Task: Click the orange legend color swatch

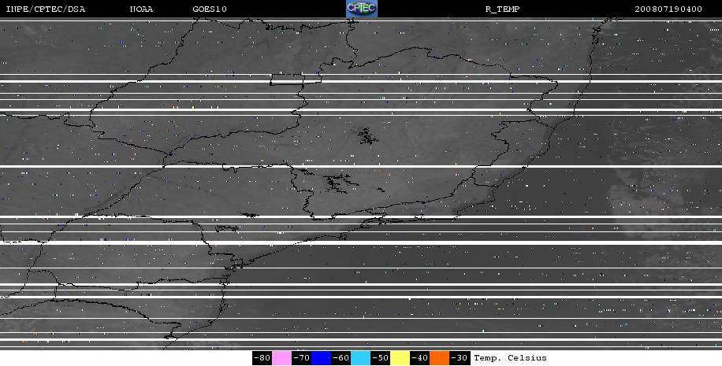Action: [439, 358]
